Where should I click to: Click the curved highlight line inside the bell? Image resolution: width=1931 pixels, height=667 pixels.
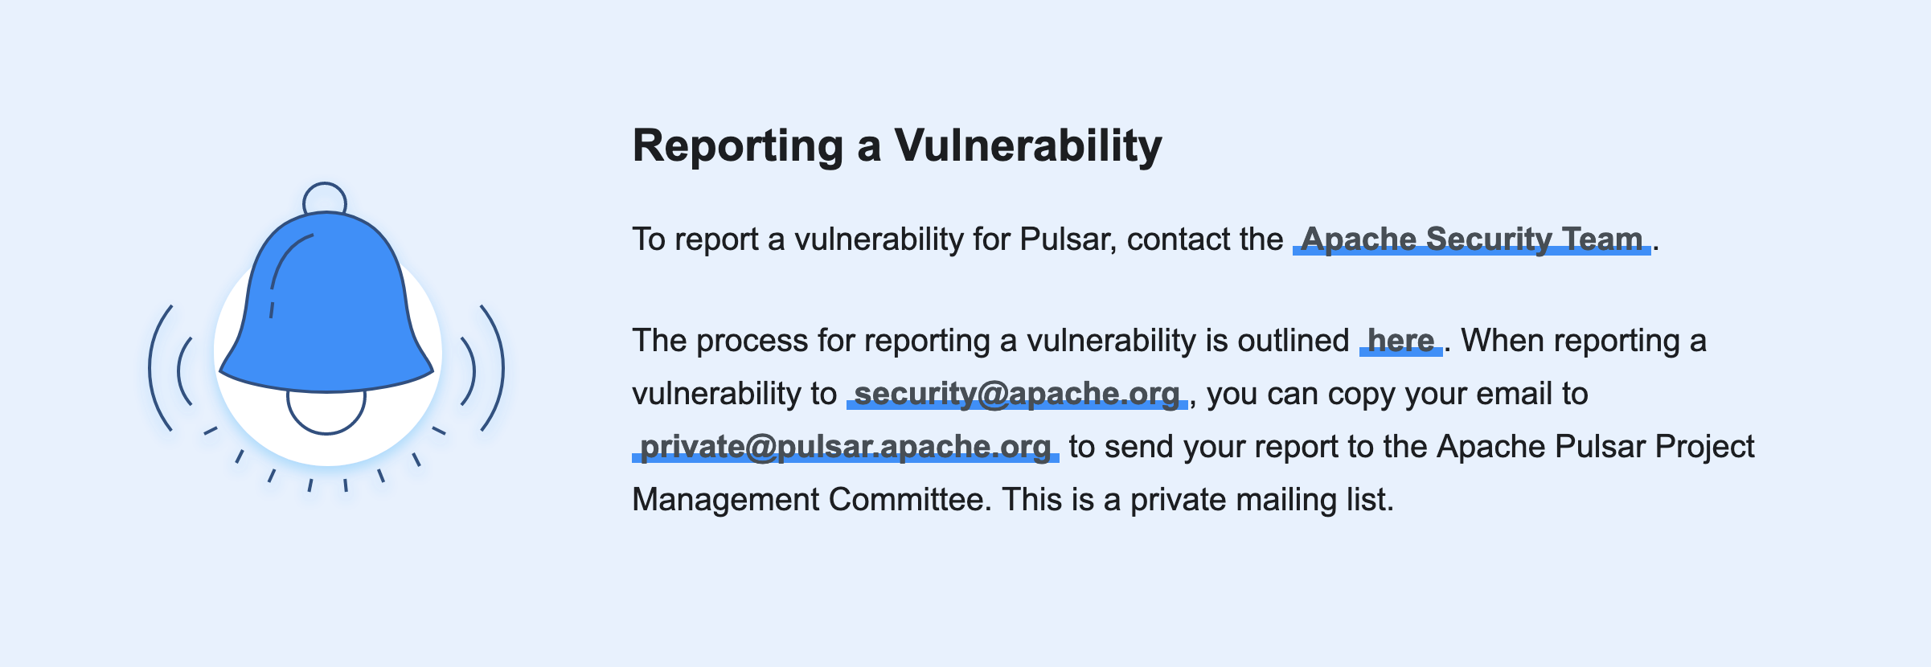coord(289,265)
